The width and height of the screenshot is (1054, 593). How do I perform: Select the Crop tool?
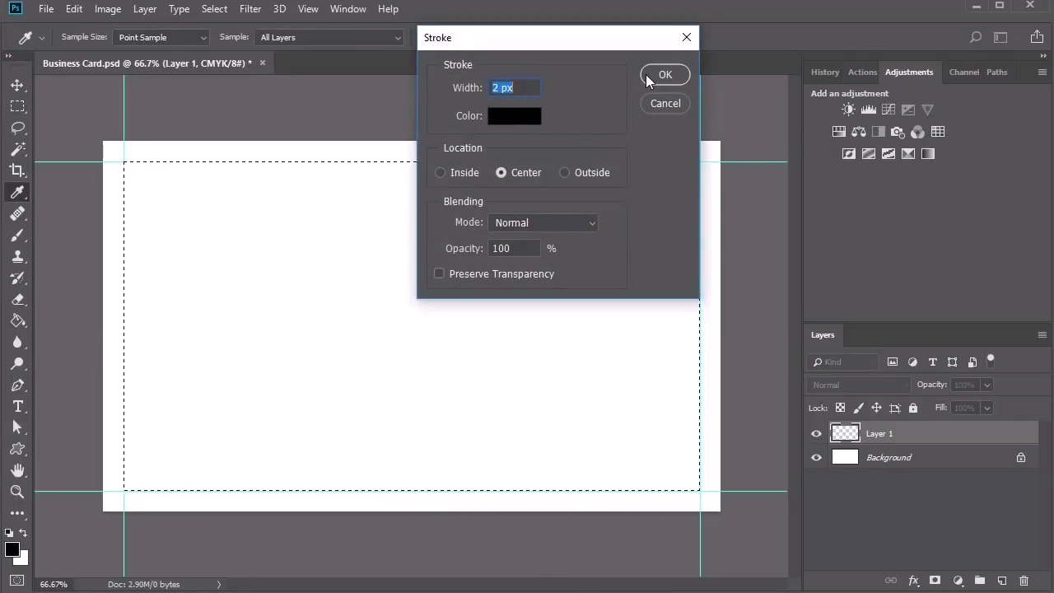[17, 170]
